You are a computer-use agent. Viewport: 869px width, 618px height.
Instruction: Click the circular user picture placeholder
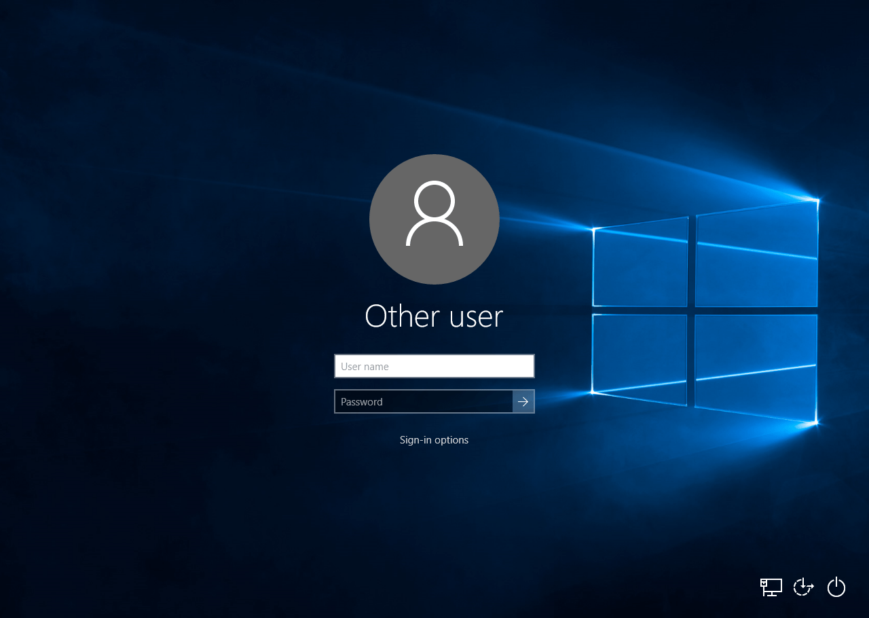(434, 219)
